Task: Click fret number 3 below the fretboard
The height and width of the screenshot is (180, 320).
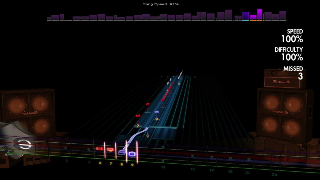Action: 66,160
